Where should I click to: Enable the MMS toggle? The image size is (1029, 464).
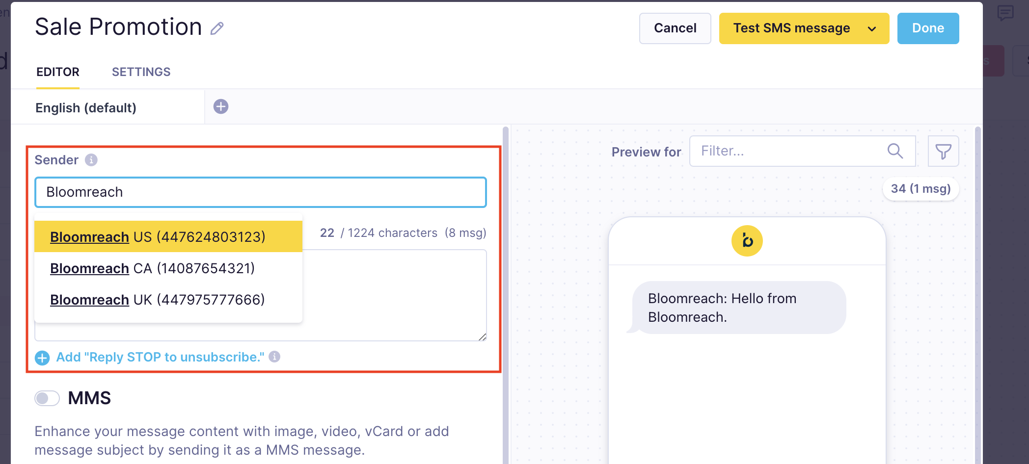[47, 398]
